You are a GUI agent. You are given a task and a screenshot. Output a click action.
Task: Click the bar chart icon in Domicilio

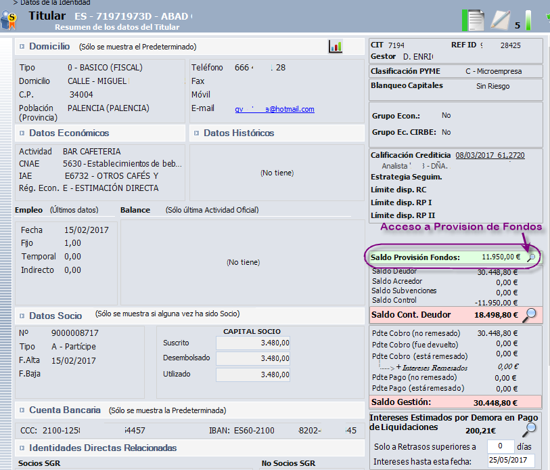[x=336, y=46]
